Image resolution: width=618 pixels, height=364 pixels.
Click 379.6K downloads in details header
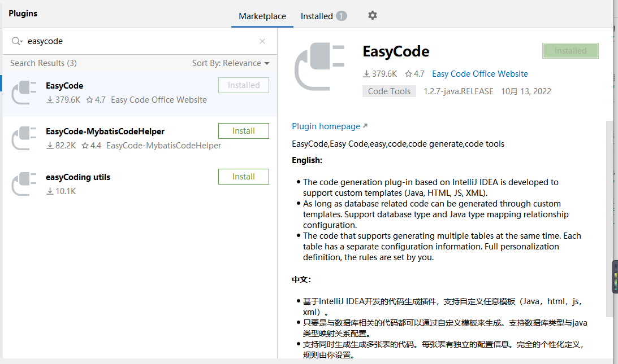coord(380,74)
